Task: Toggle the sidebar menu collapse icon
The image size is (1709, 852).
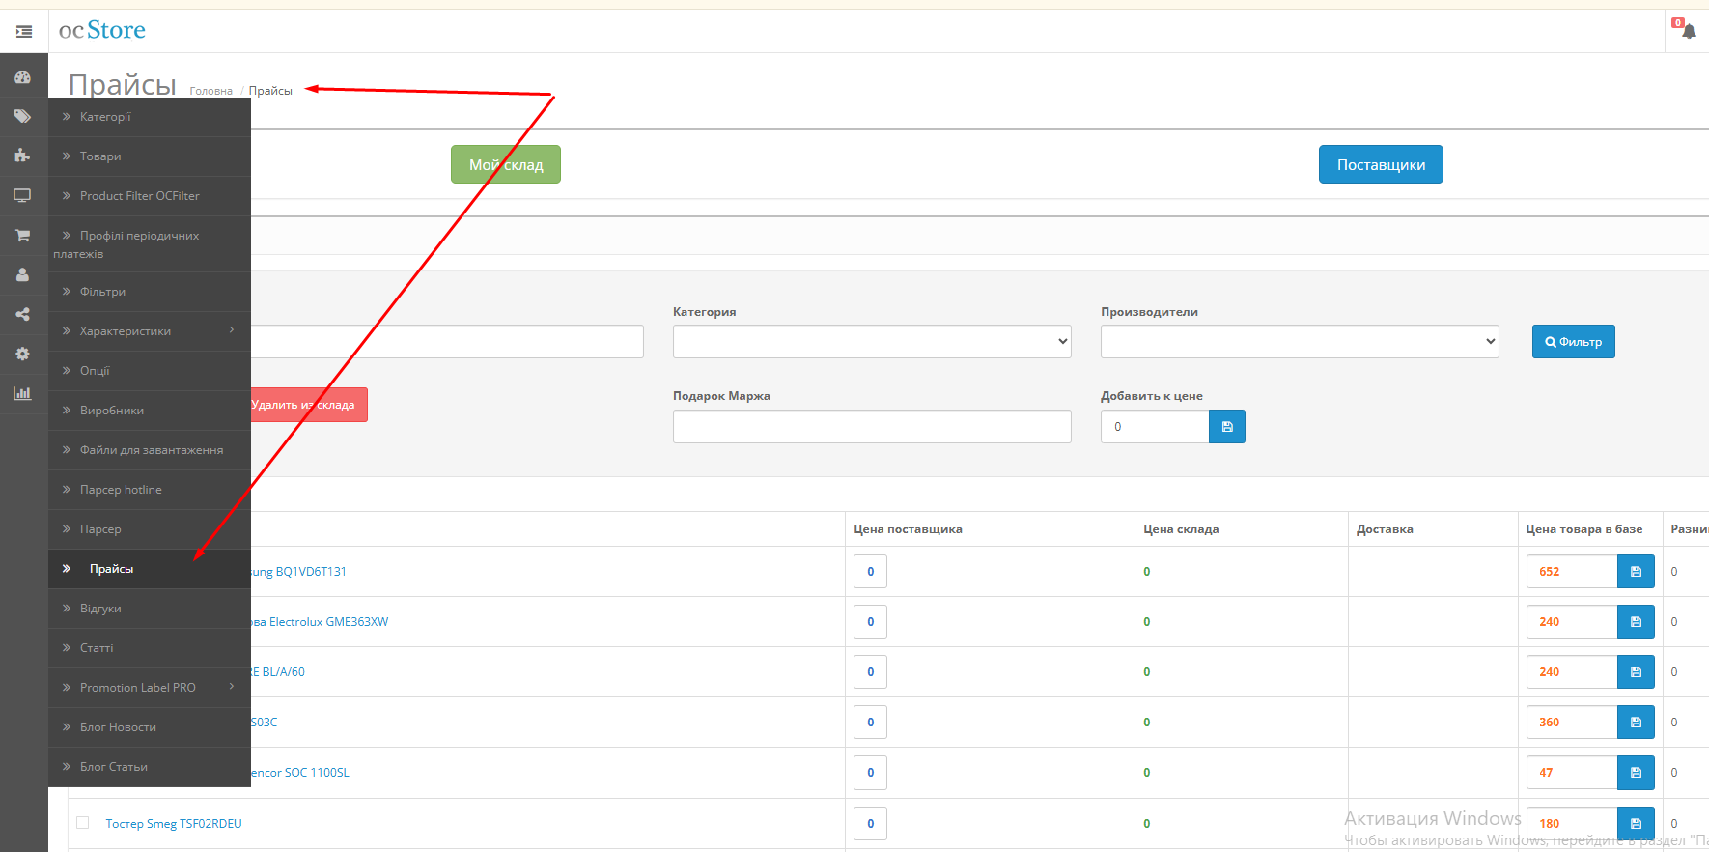Action: click(24, 32)
